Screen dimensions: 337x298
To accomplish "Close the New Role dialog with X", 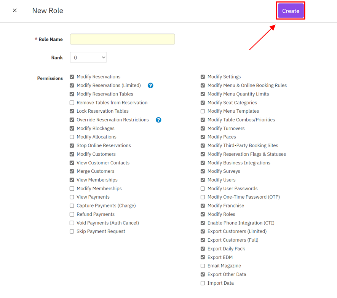I will click(x=15, y=11).
